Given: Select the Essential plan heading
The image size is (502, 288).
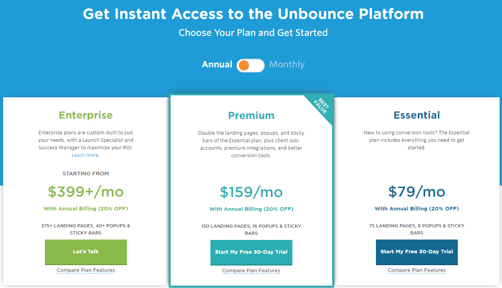Looking at the screenshot, I should tap(416, 115).
